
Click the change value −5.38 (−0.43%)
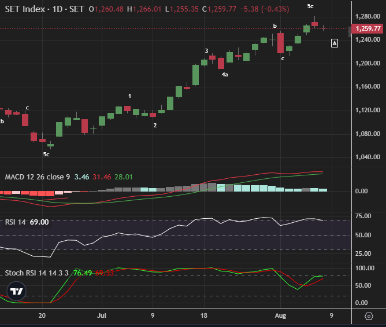coord(265,9)
